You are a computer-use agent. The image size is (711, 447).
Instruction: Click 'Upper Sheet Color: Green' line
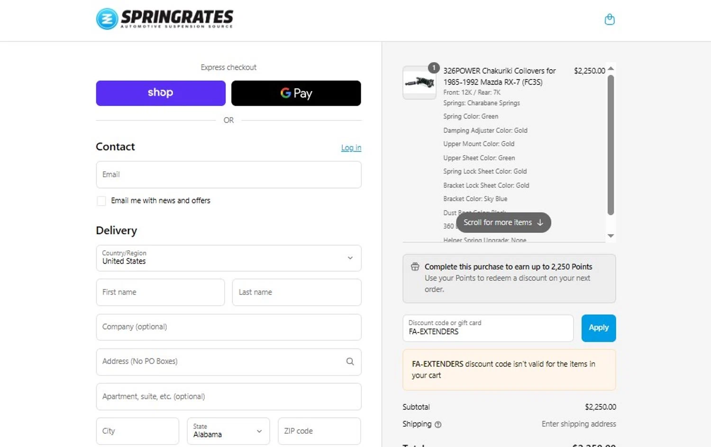point(479,158)
